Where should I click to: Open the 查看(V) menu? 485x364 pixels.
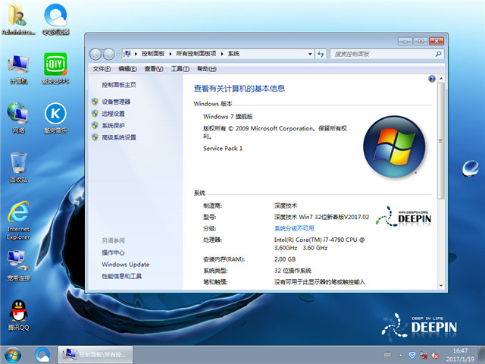tap(154, 69)
